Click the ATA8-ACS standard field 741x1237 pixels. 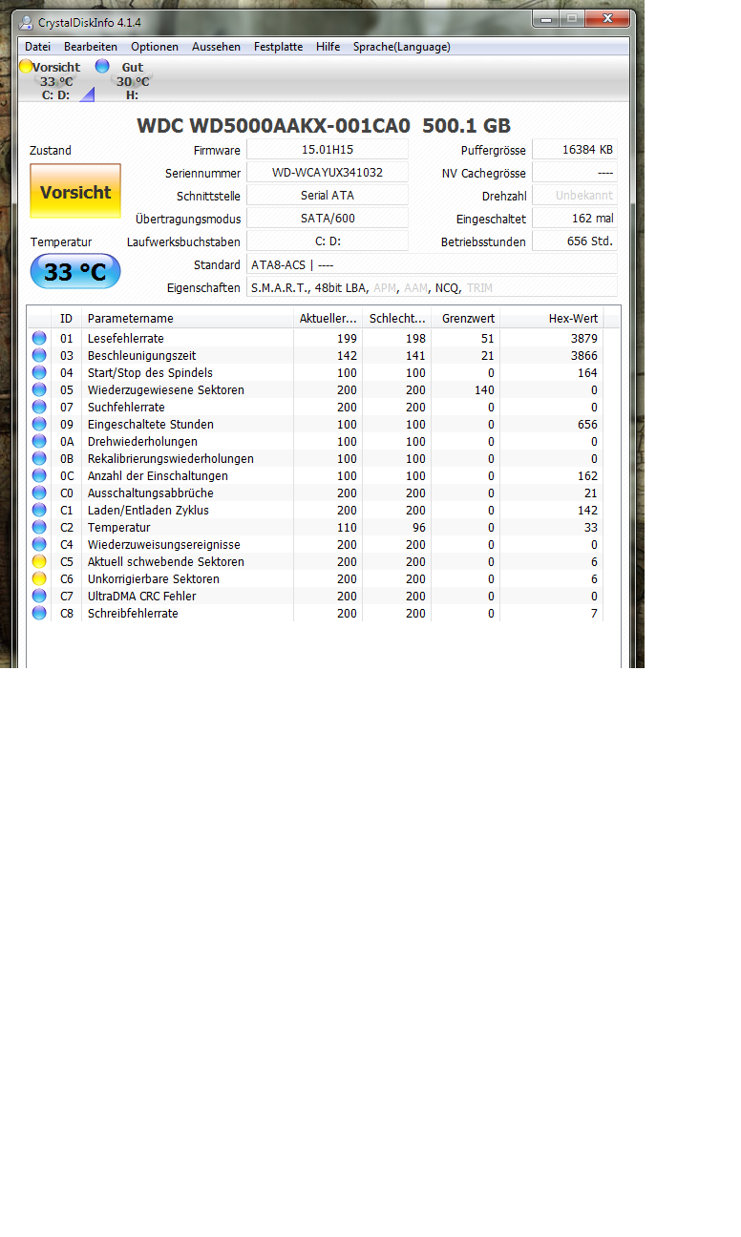click(432, 264)
